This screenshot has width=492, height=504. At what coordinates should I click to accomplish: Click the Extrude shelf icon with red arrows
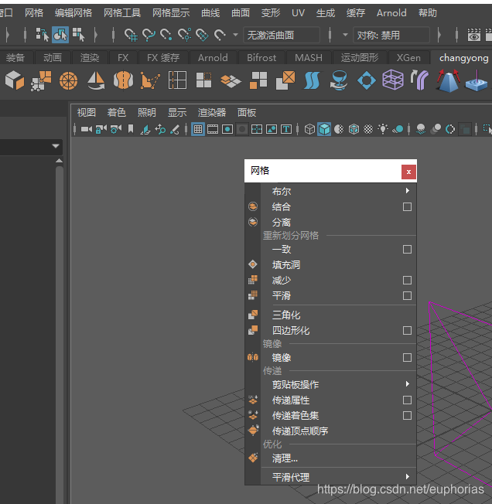(x=448, y=80)
